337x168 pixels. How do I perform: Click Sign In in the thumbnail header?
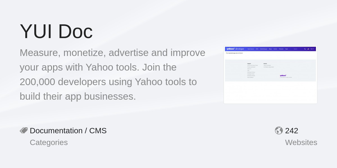(312, 49)
